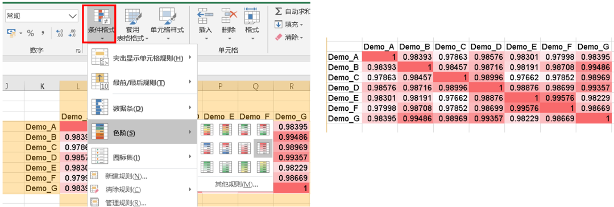Click 自动求和 AutoSum sigma icon
Viewport: 614px width, 207px height.
(x=279, y=11)
